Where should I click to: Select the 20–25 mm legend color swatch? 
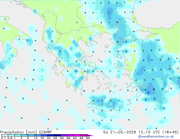tap(51, 135)
